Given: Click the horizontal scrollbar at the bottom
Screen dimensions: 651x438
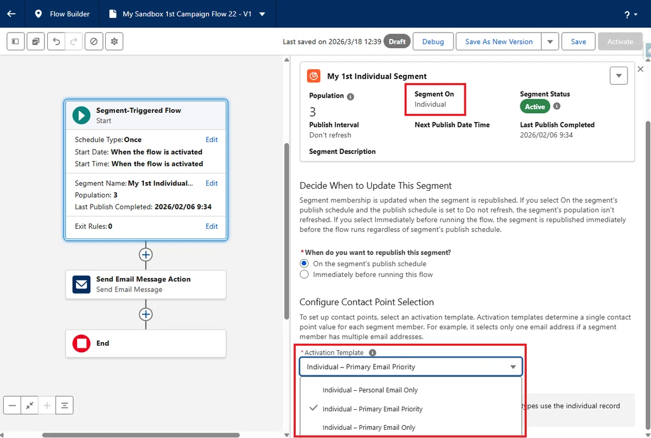Looking at the screenshot, I should (141, 435).
